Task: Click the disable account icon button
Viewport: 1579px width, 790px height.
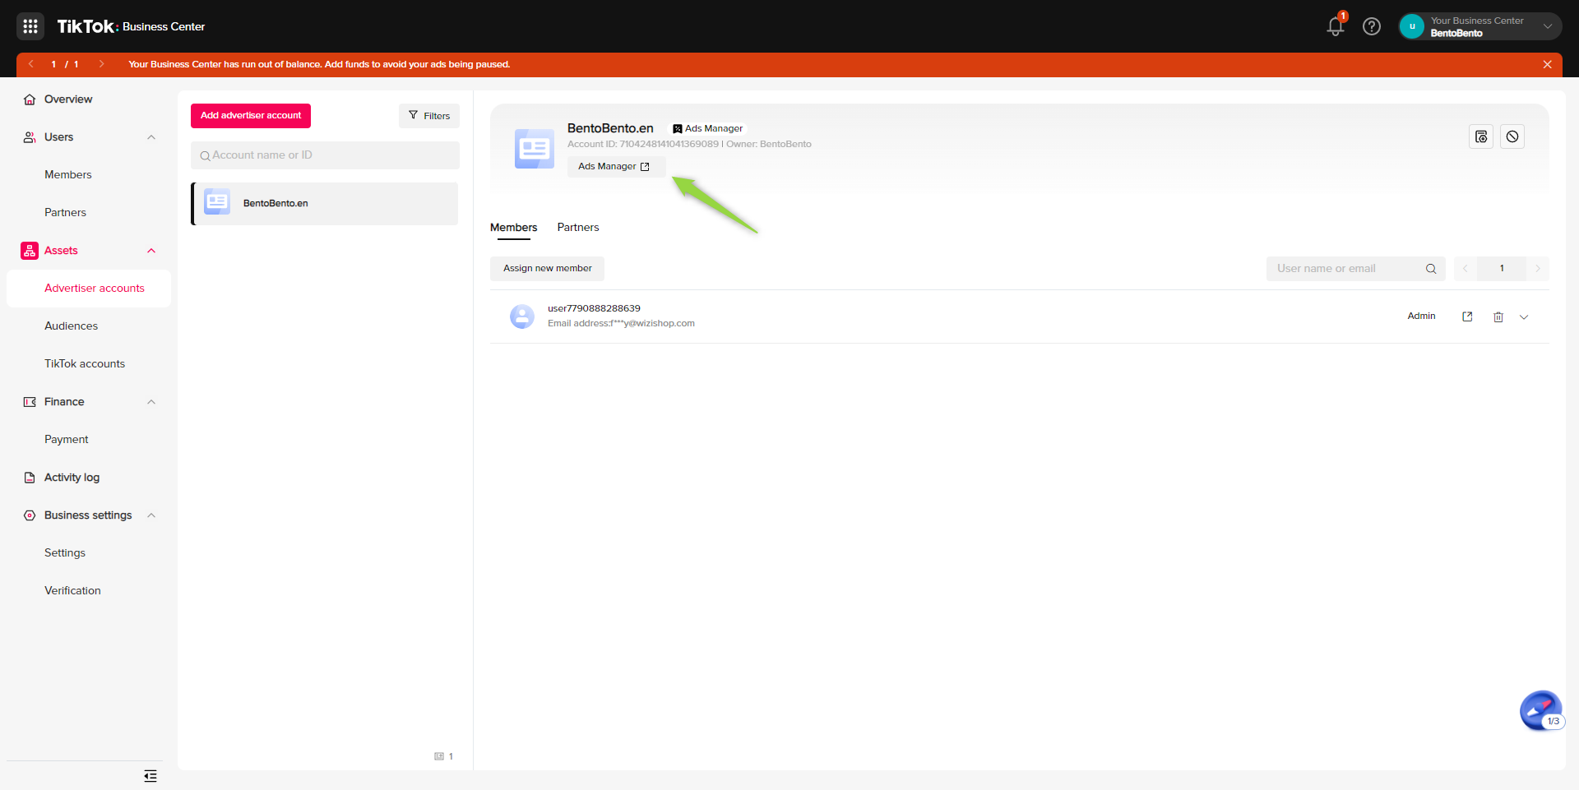Action: tap(1512, 136)
